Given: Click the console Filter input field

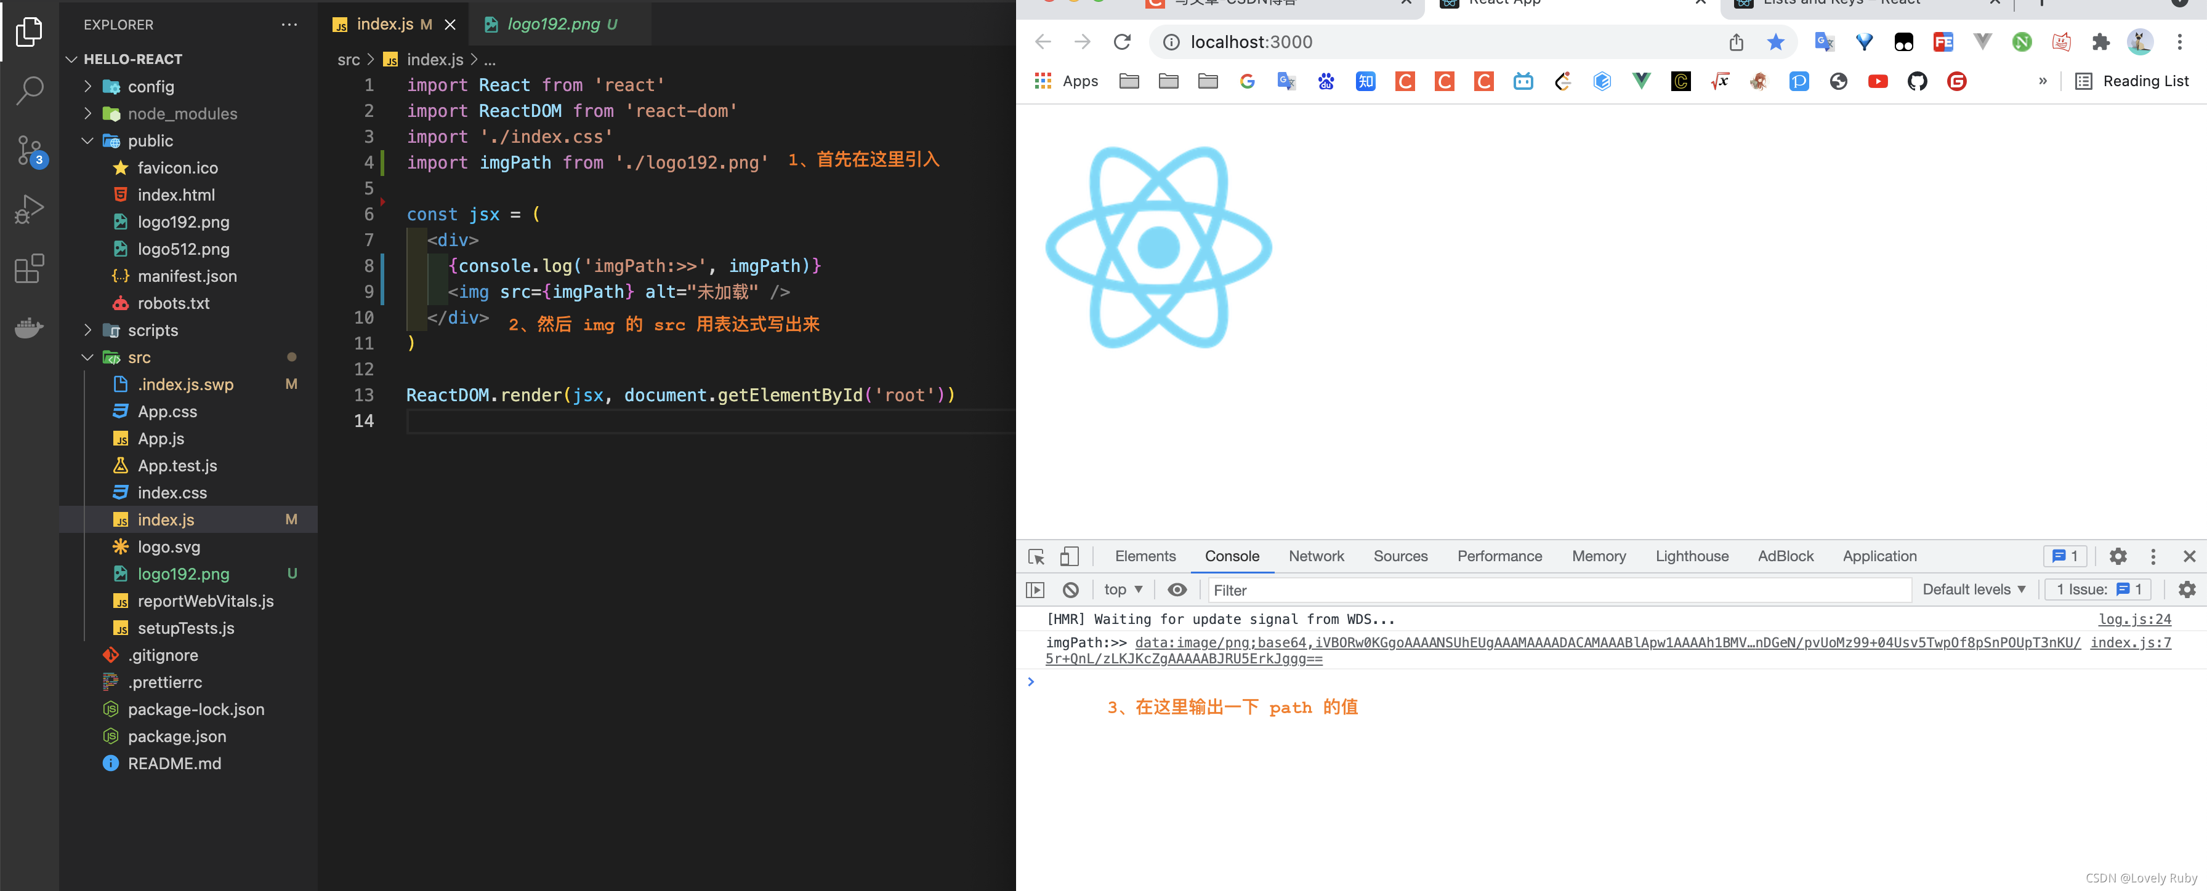Looking at the screenshot, I should (x=1559, y=589).
